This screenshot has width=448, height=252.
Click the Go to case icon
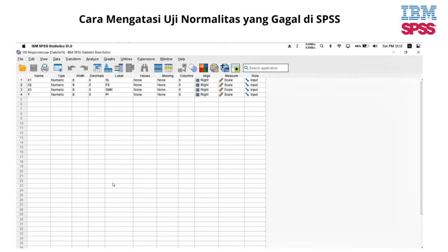(x=98, y=68)
